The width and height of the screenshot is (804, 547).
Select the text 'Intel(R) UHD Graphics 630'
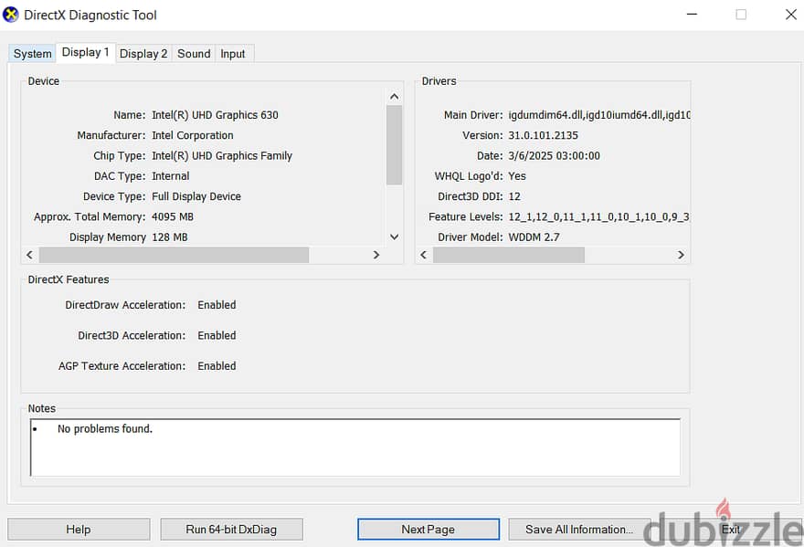tap(215, 115)
